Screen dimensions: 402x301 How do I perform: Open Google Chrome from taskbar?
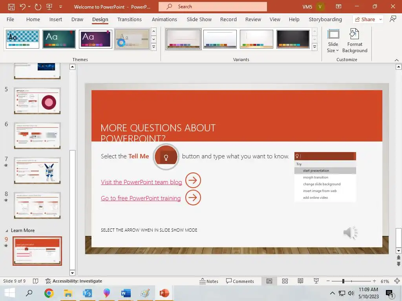point(49,293)
